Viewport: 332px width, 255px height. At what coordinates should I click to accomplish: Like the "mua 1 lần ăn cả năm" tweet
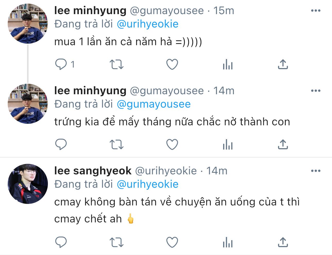point(172,64)
